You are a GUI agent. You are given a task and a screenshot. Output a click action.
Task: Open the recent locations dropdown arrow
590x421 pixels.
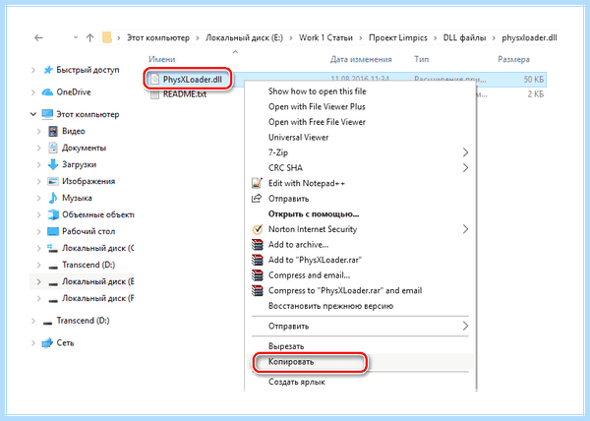tap(76, 37)
